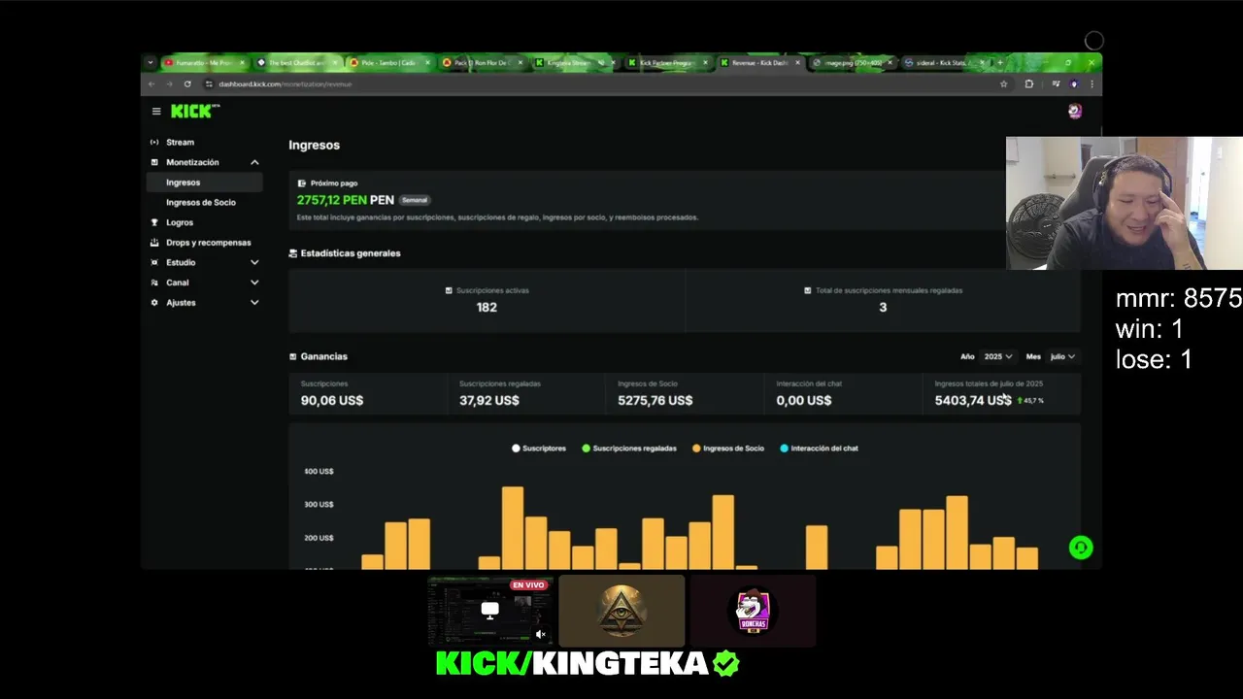Screen dimensions: 1243x699
Task: Select Ingresos in the sidebar
Action: pyautogui.click(x=204, y=183)
